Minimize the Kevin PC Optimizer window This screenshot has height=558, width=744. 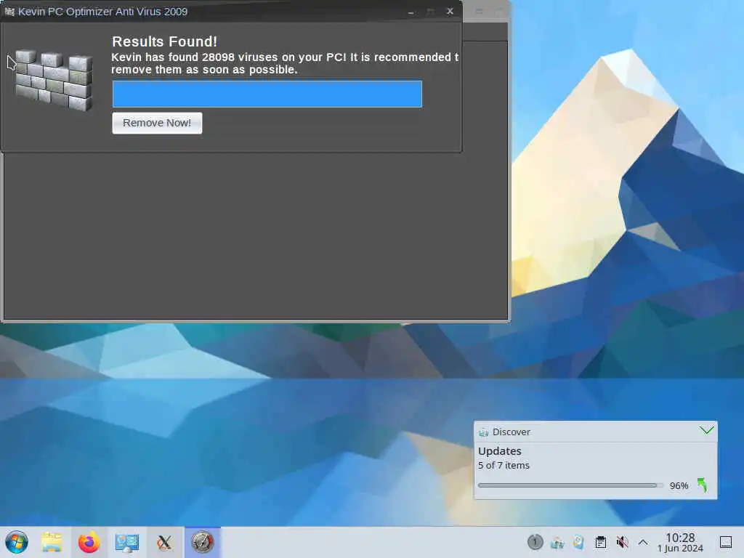click(411, 12)
